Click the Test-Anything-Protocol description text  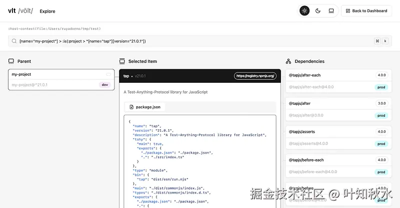point(165,92)
